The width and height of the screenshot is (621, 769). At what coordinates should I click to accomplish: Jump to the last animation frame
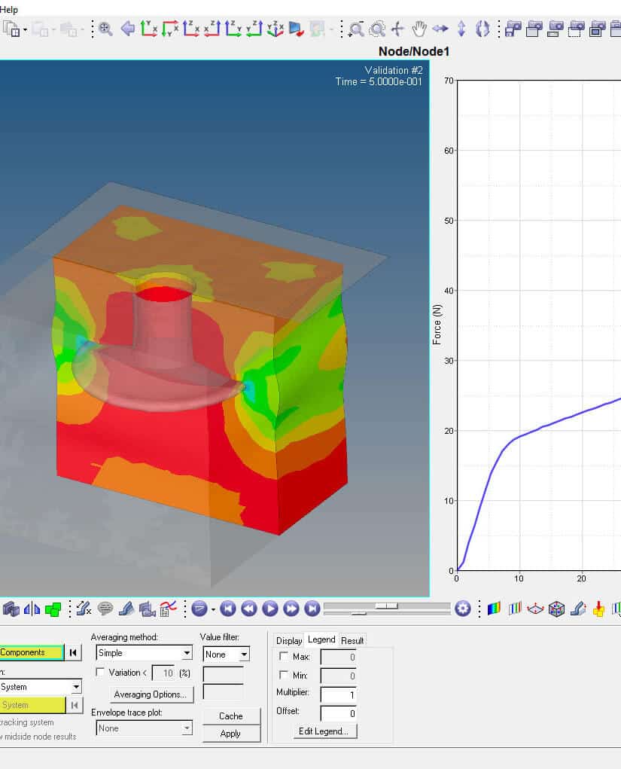tap(312, 609)
